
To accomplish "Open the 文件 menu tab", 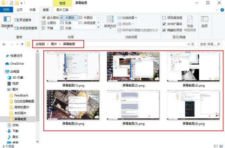I will pyautogui.click(x=6, y=10).
